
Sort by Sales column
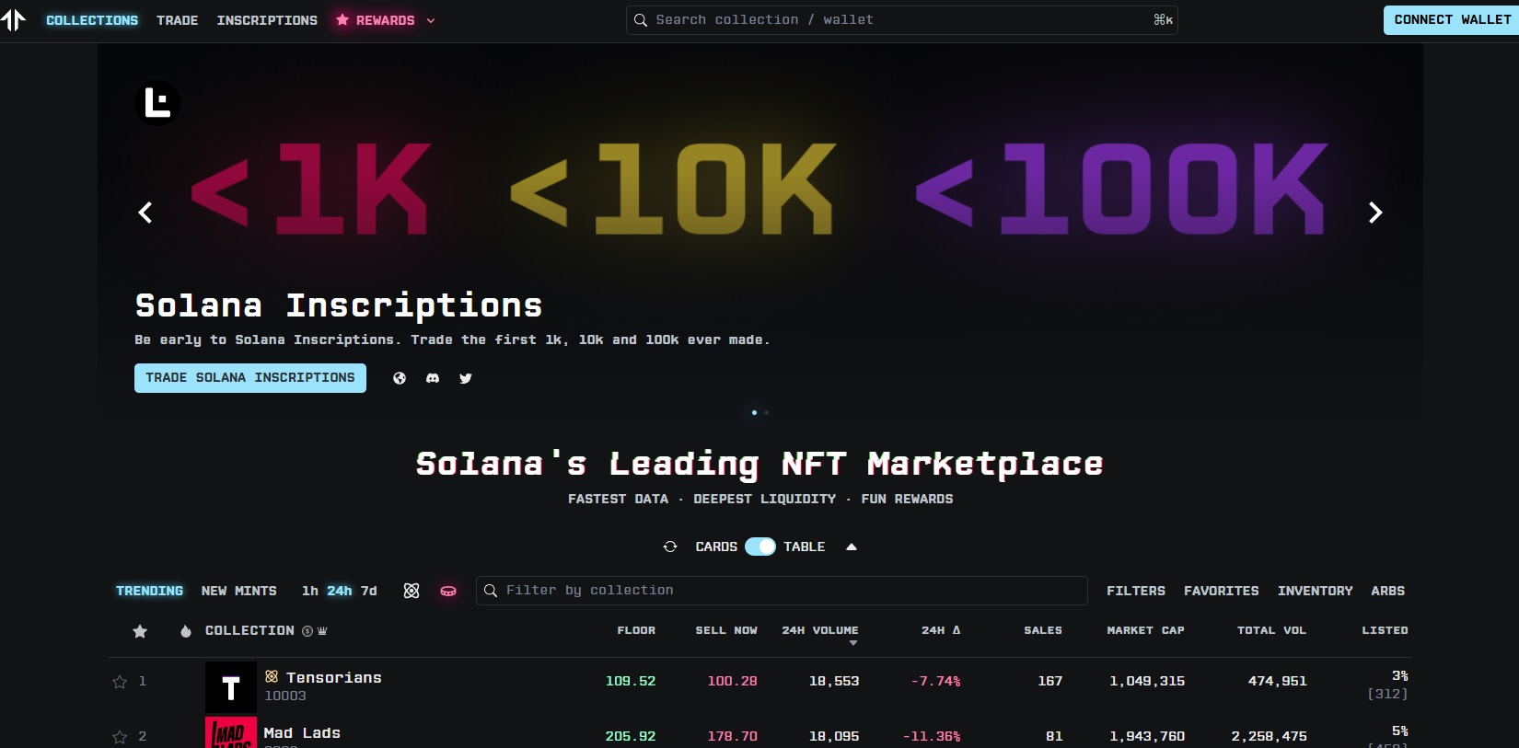(1043, 630)
